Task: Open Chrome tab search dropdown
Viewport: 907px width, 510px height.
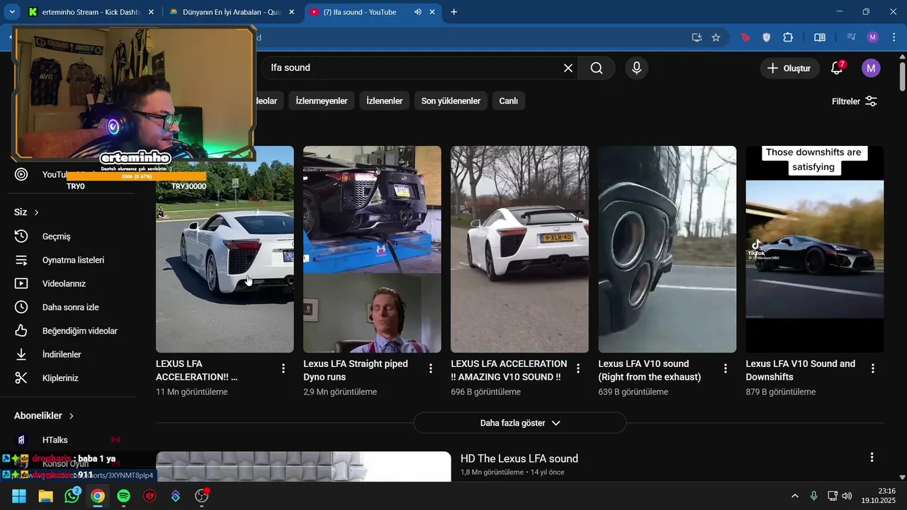Action: click(12, 12)
